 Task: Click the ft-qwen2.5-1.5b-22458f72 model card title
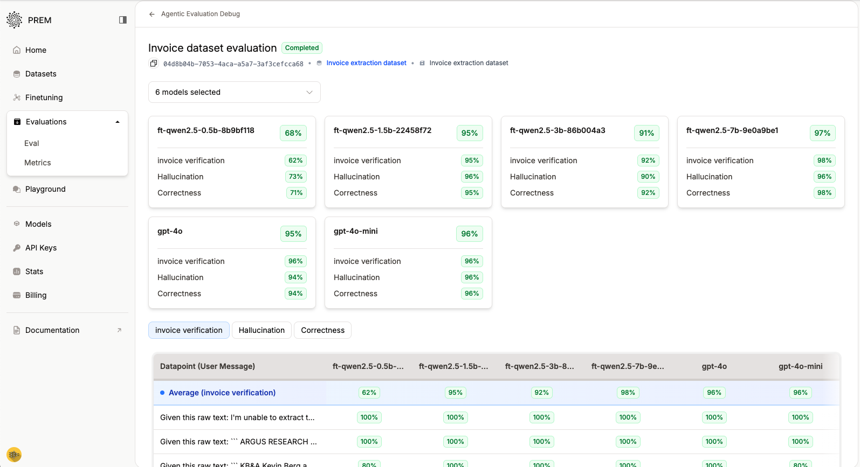tap(382, 130)
